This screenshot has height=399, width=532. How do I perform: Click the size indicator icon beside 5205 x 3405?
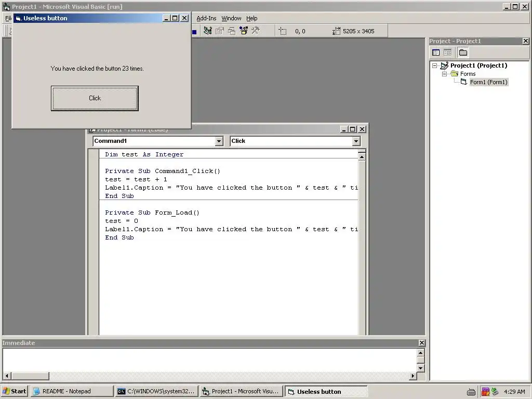(336, 31)
